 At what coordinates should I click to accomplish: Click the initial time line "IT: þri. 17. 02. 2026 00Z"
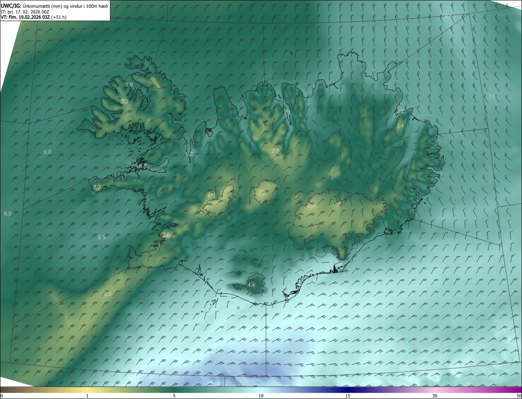(25, 12)
